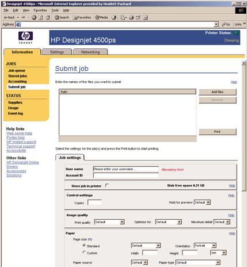Open the mm units dropdown
The width and height of the screenshot is (248, 267).
[218, 253]
